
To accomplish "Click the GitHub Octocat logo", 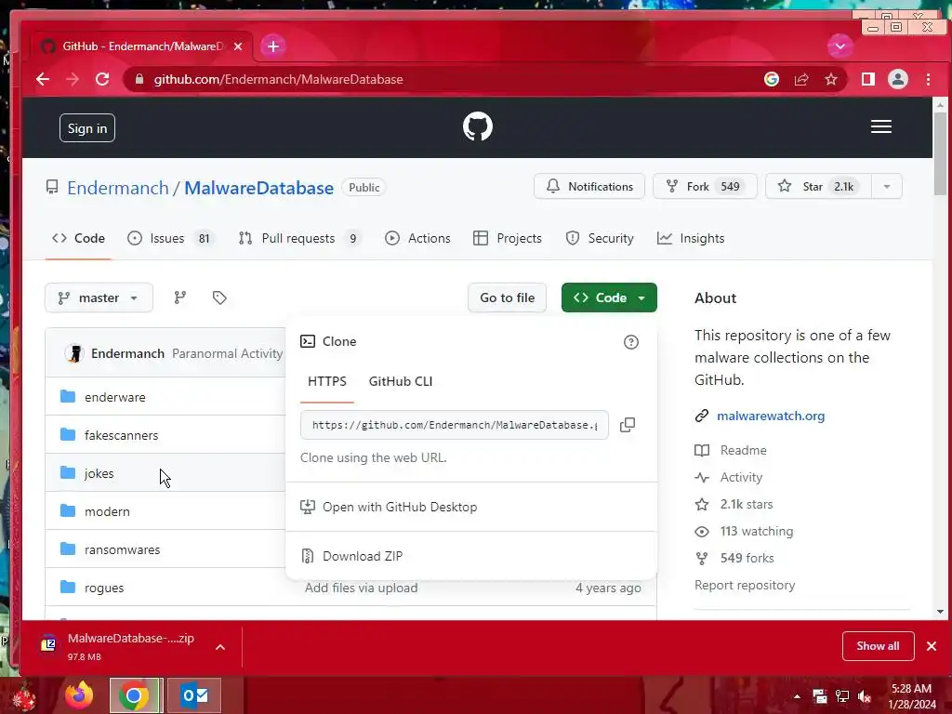I will pyautogui.click(x=477, y=126).
